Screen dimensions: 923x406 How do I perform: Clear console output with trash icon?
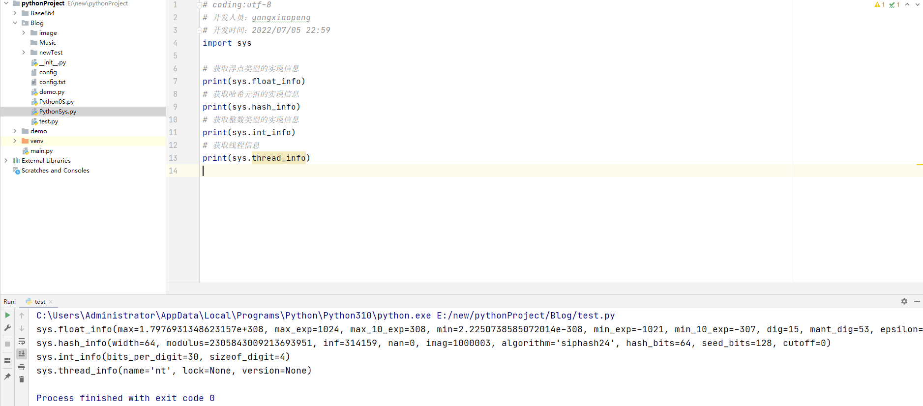click(22, 379)
